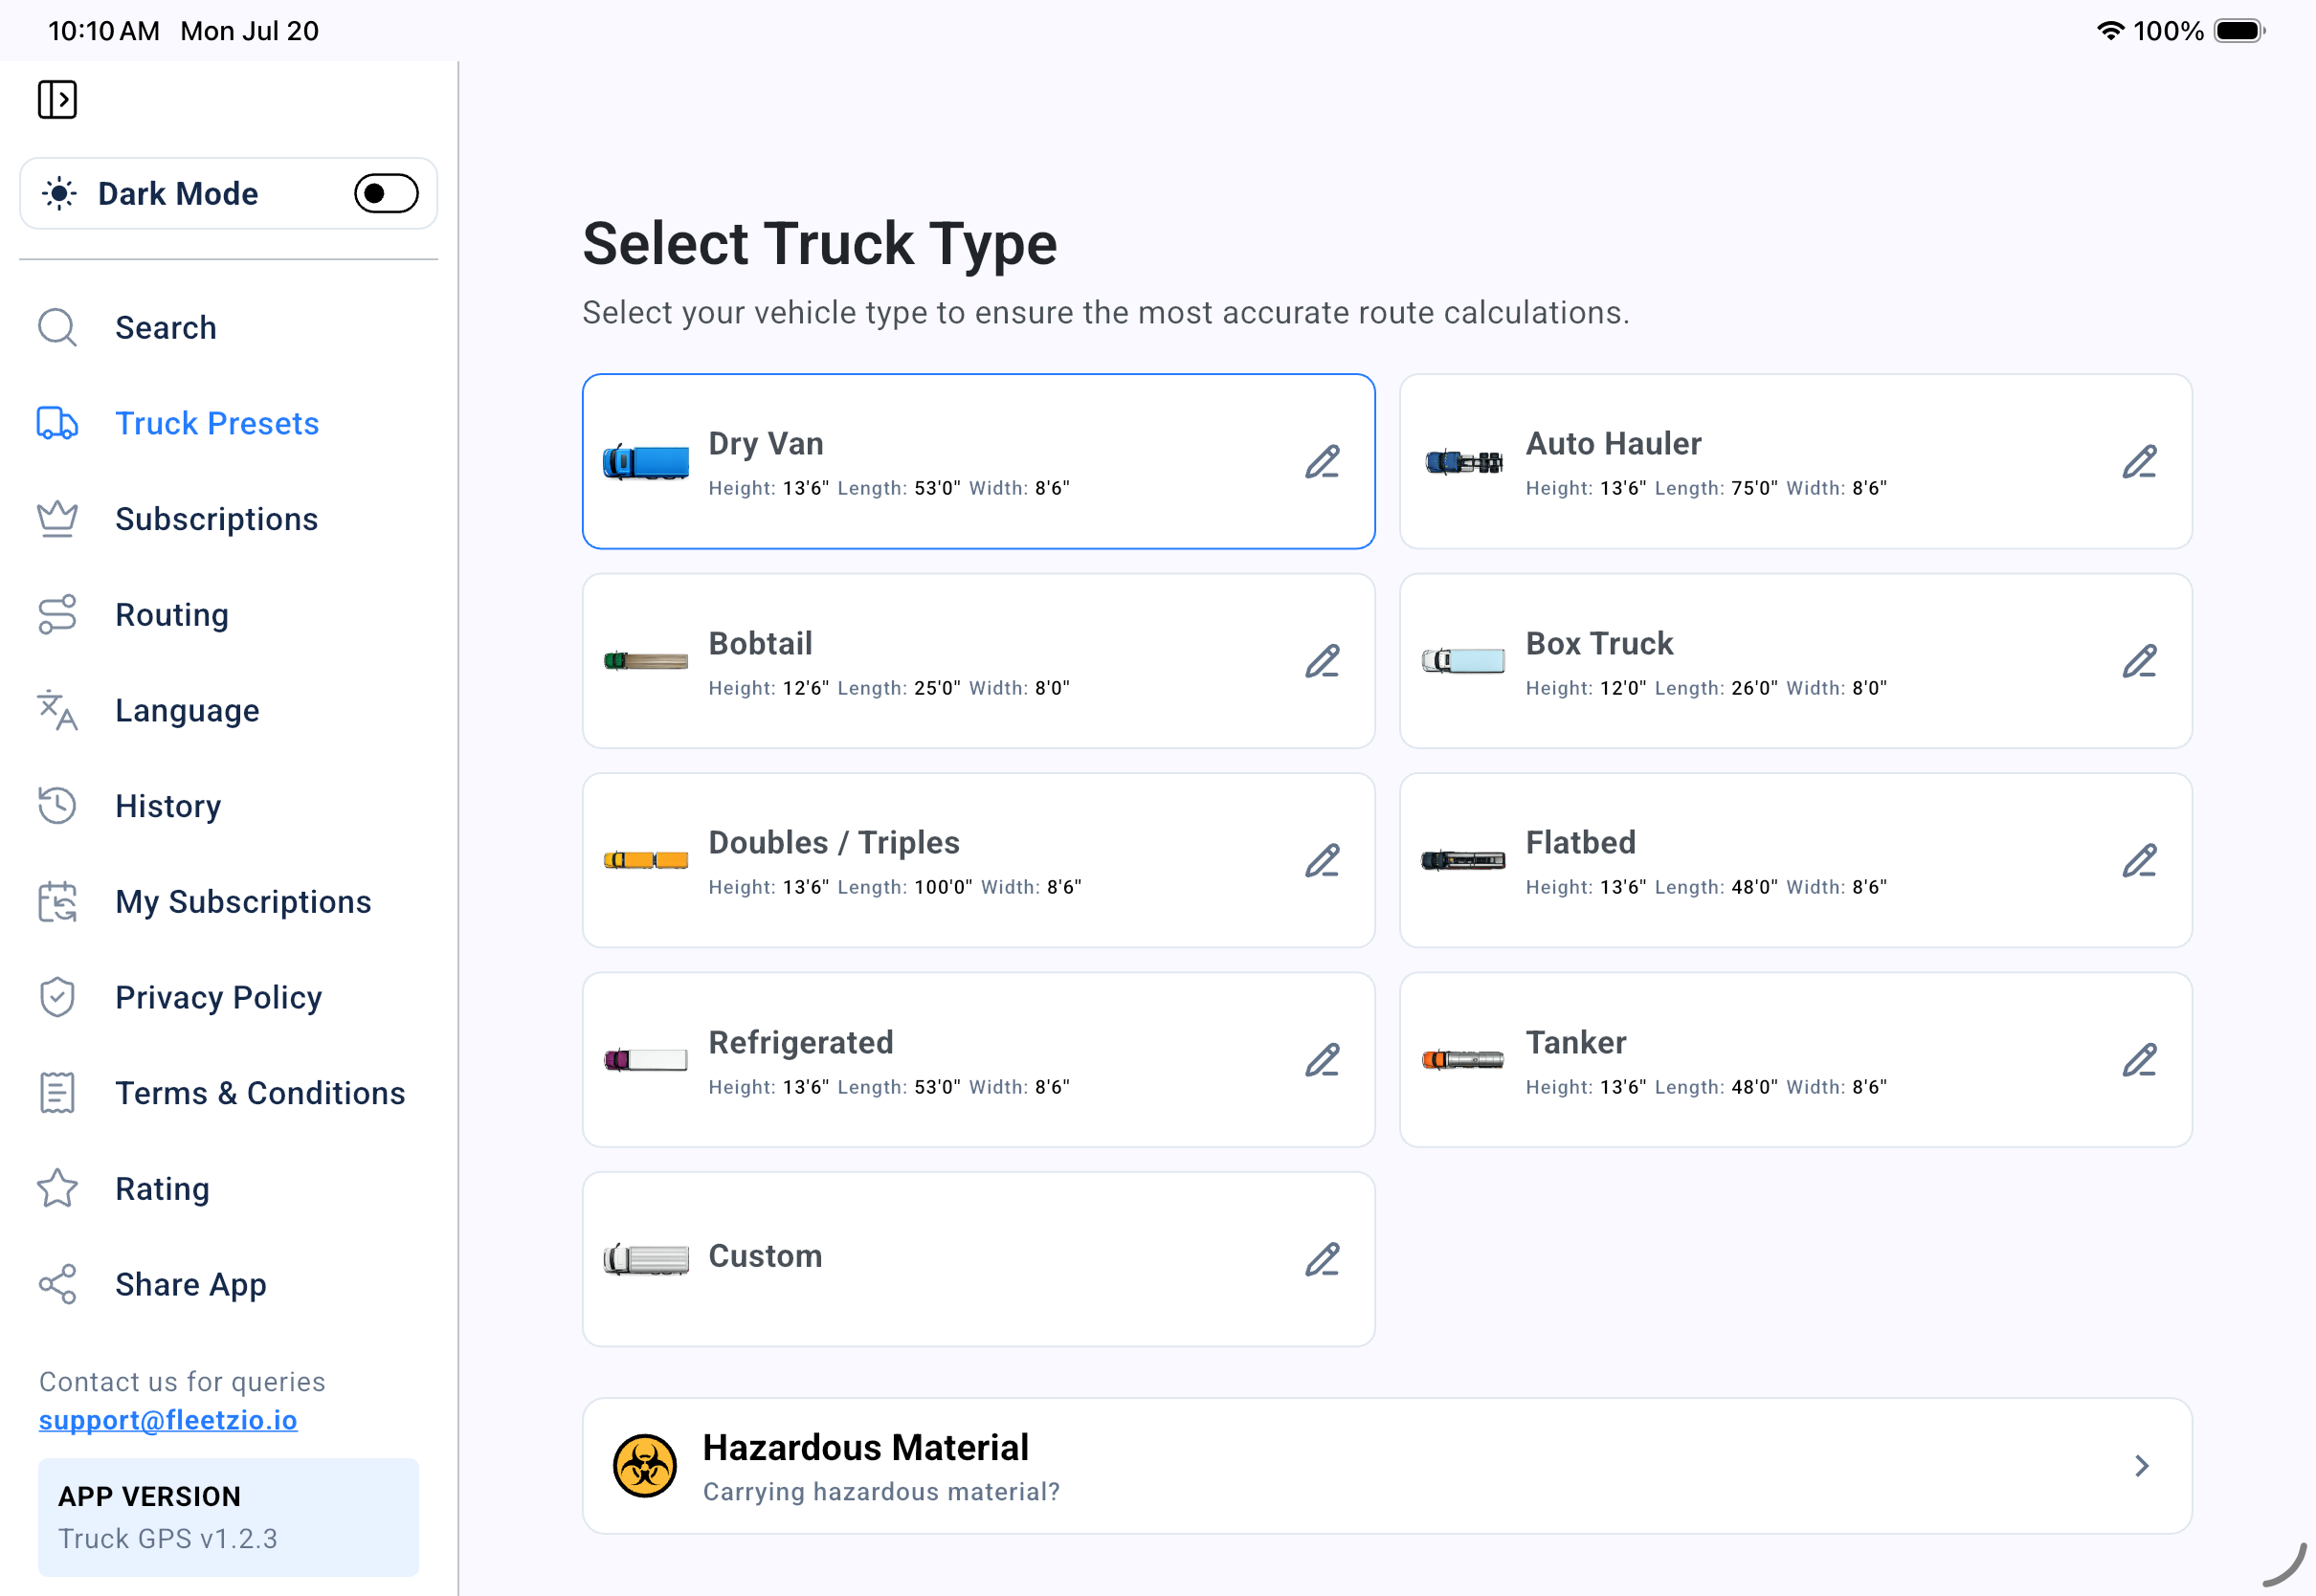
Task: Edit the Doubles / Triples preset
Action: pyautogui.click(x=1322, y=860)
